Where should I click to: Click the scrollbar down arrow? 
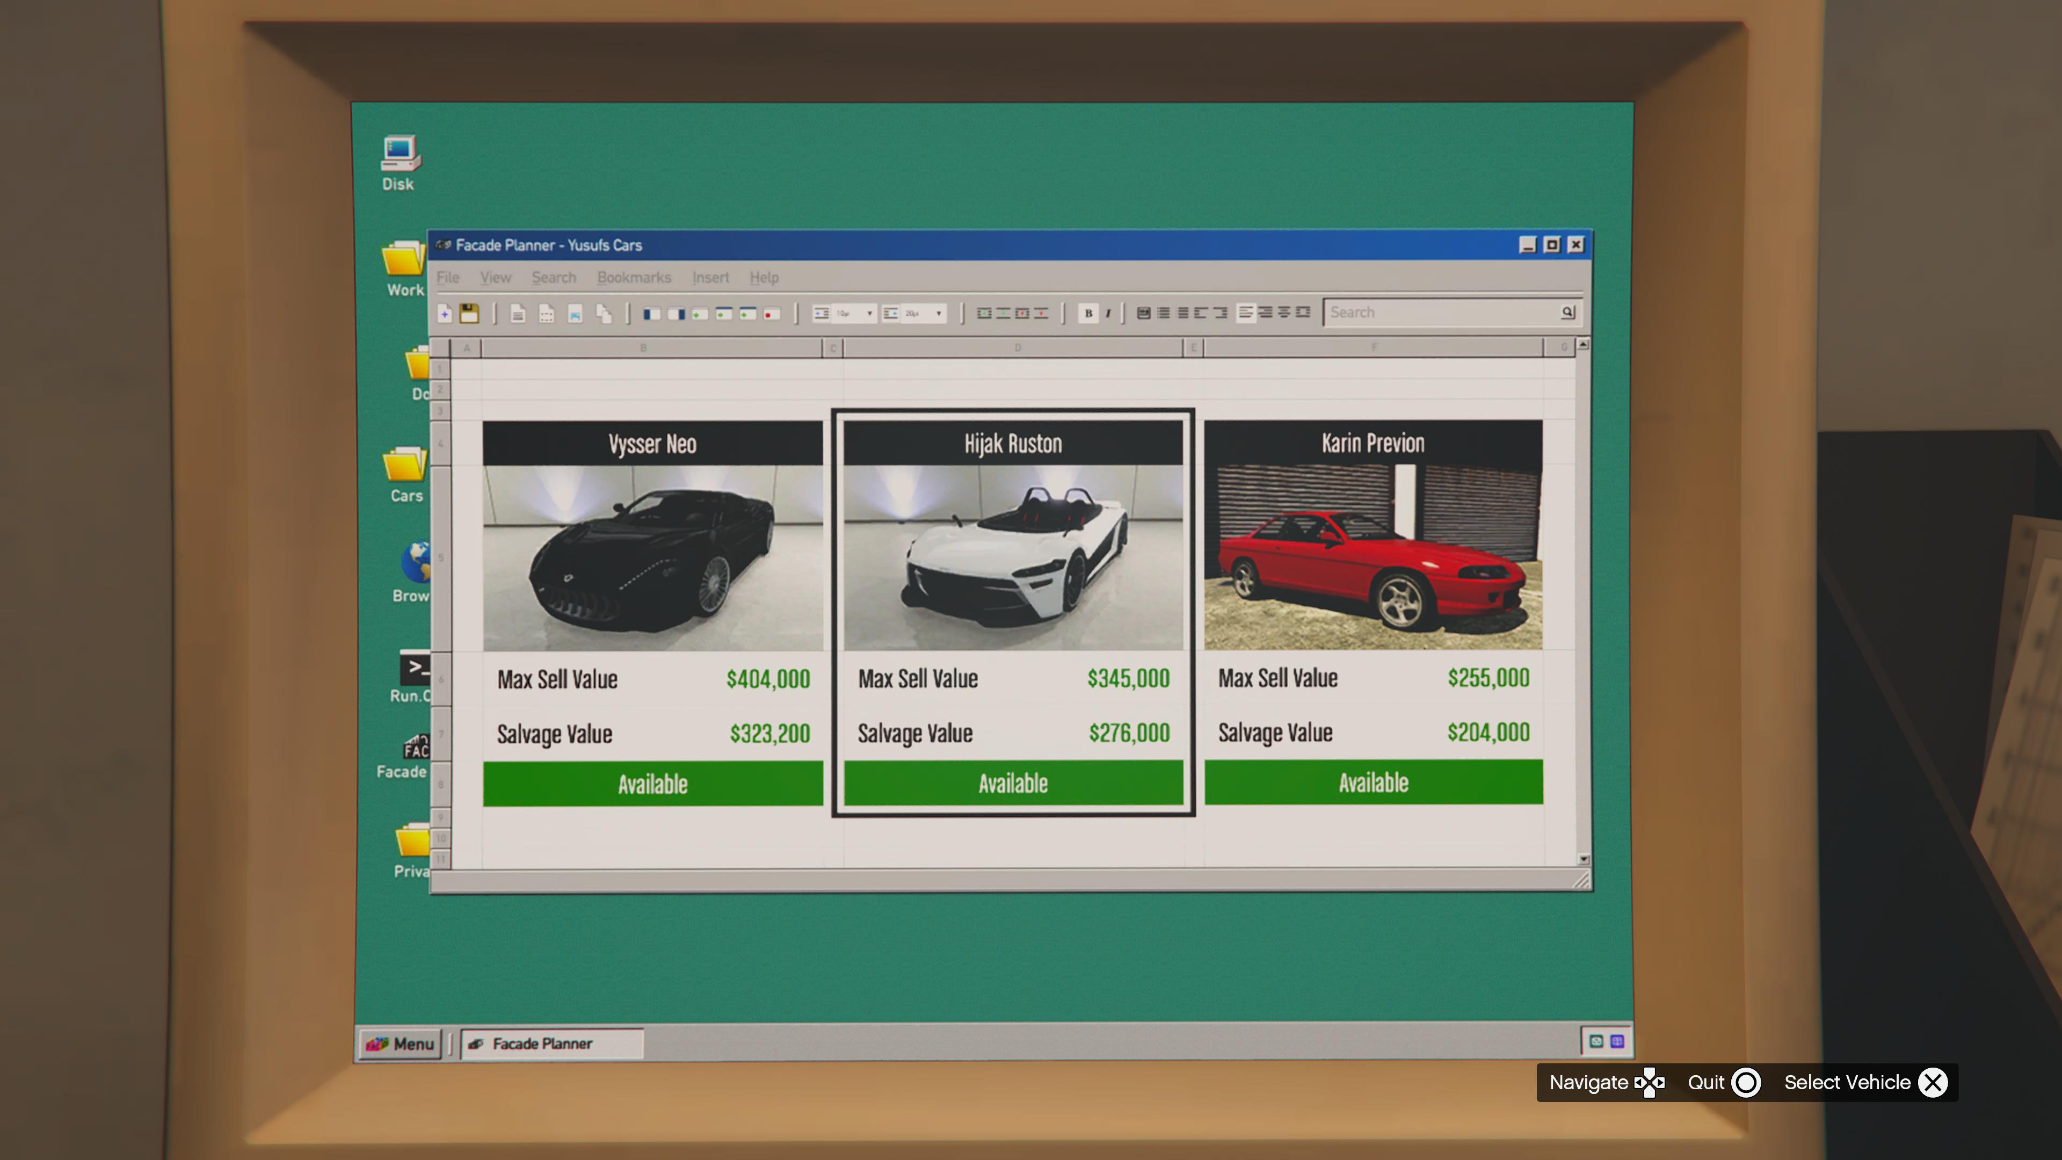tap(1584, 859)
